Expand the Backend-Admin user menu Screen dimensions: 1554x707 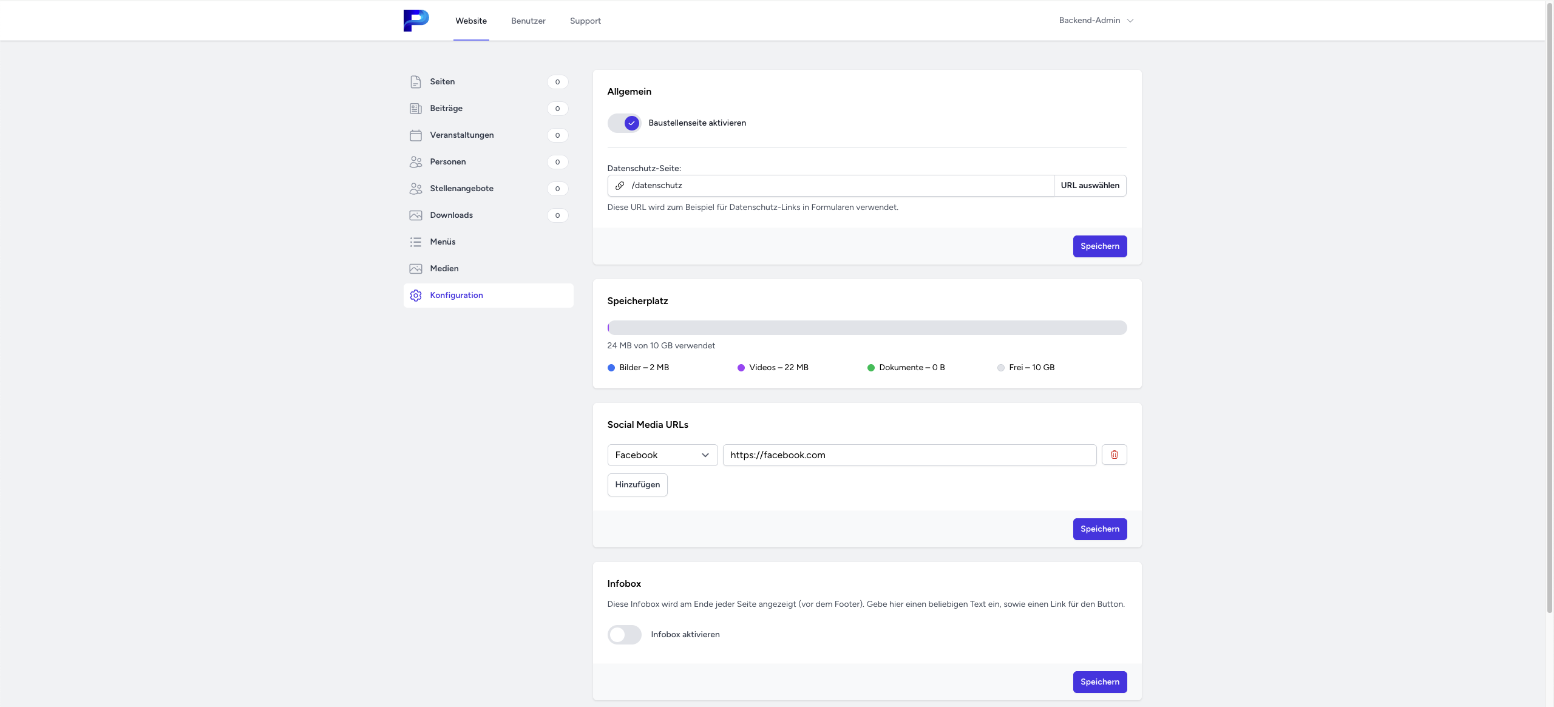pos(1096,21)
